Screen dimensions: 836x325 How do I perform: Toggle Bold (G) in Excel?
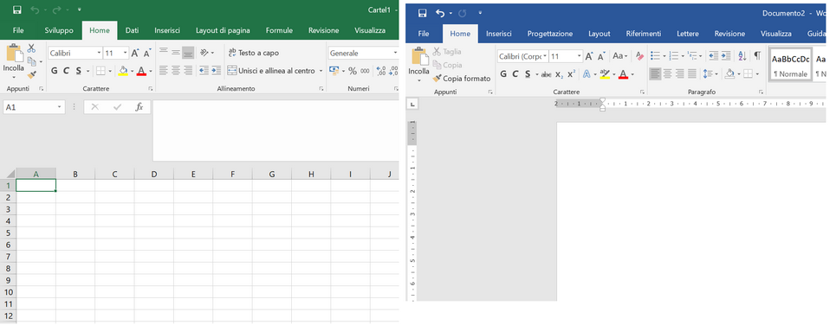pos(54,71)
